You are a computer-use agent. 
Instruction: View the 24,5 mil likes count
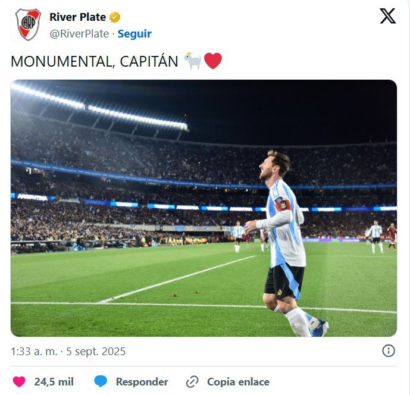click(x=54, y=382)
